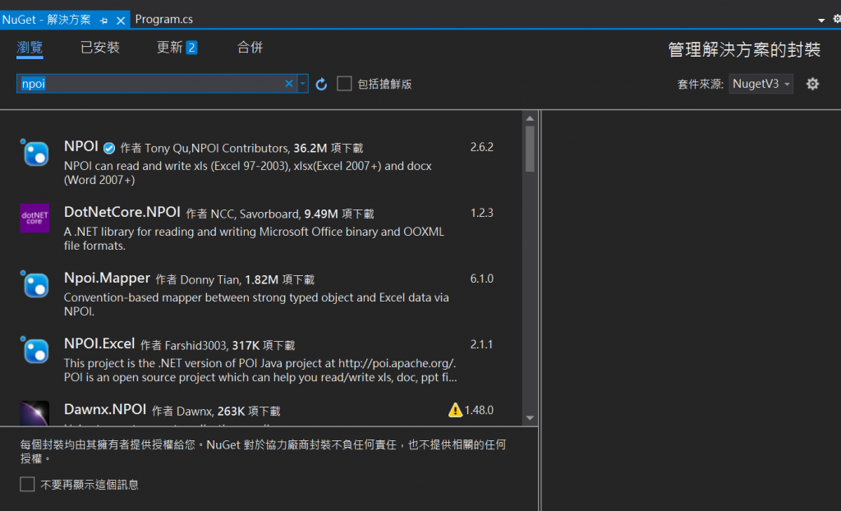This screenshot has width=841, height=511.
Task: Click the scrollbar down arrow
Action: [x=530, y=417]
